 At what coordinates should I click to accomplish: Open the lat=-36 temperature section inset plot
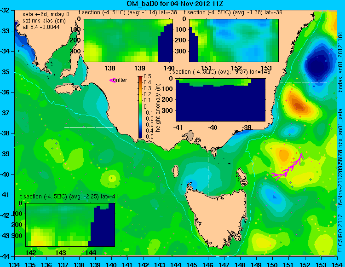(234, 41)
